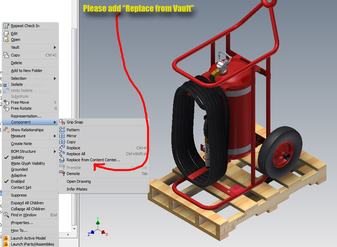Viewport: 337px width, 247px height.
Task: Select Create Note menu entry
Action: pyautogui.click(x=30, y=144)
